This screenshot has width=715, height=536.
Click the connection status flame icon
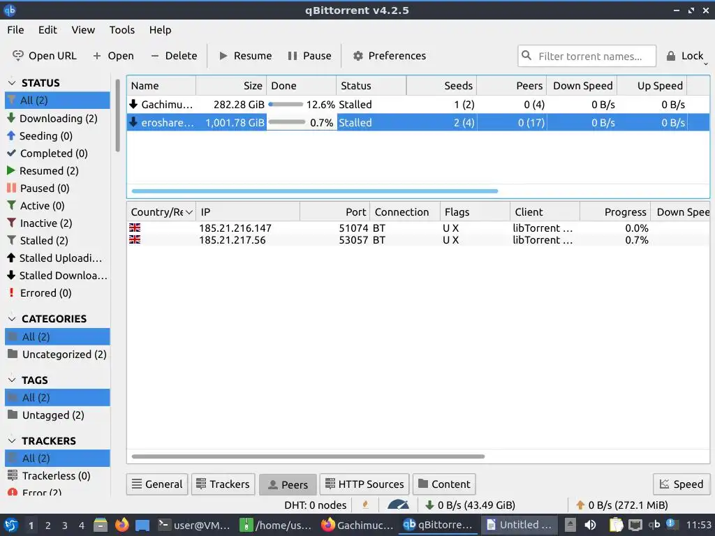click(365, 505)
